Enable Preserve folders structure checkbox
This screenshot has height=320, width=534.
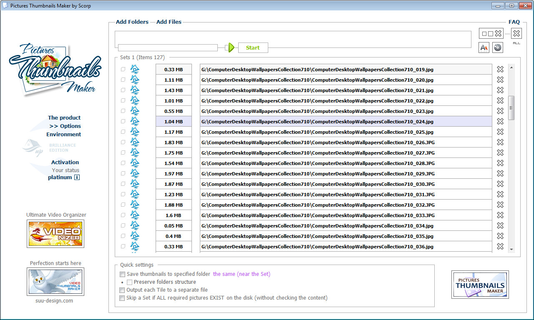coord(130,282)
